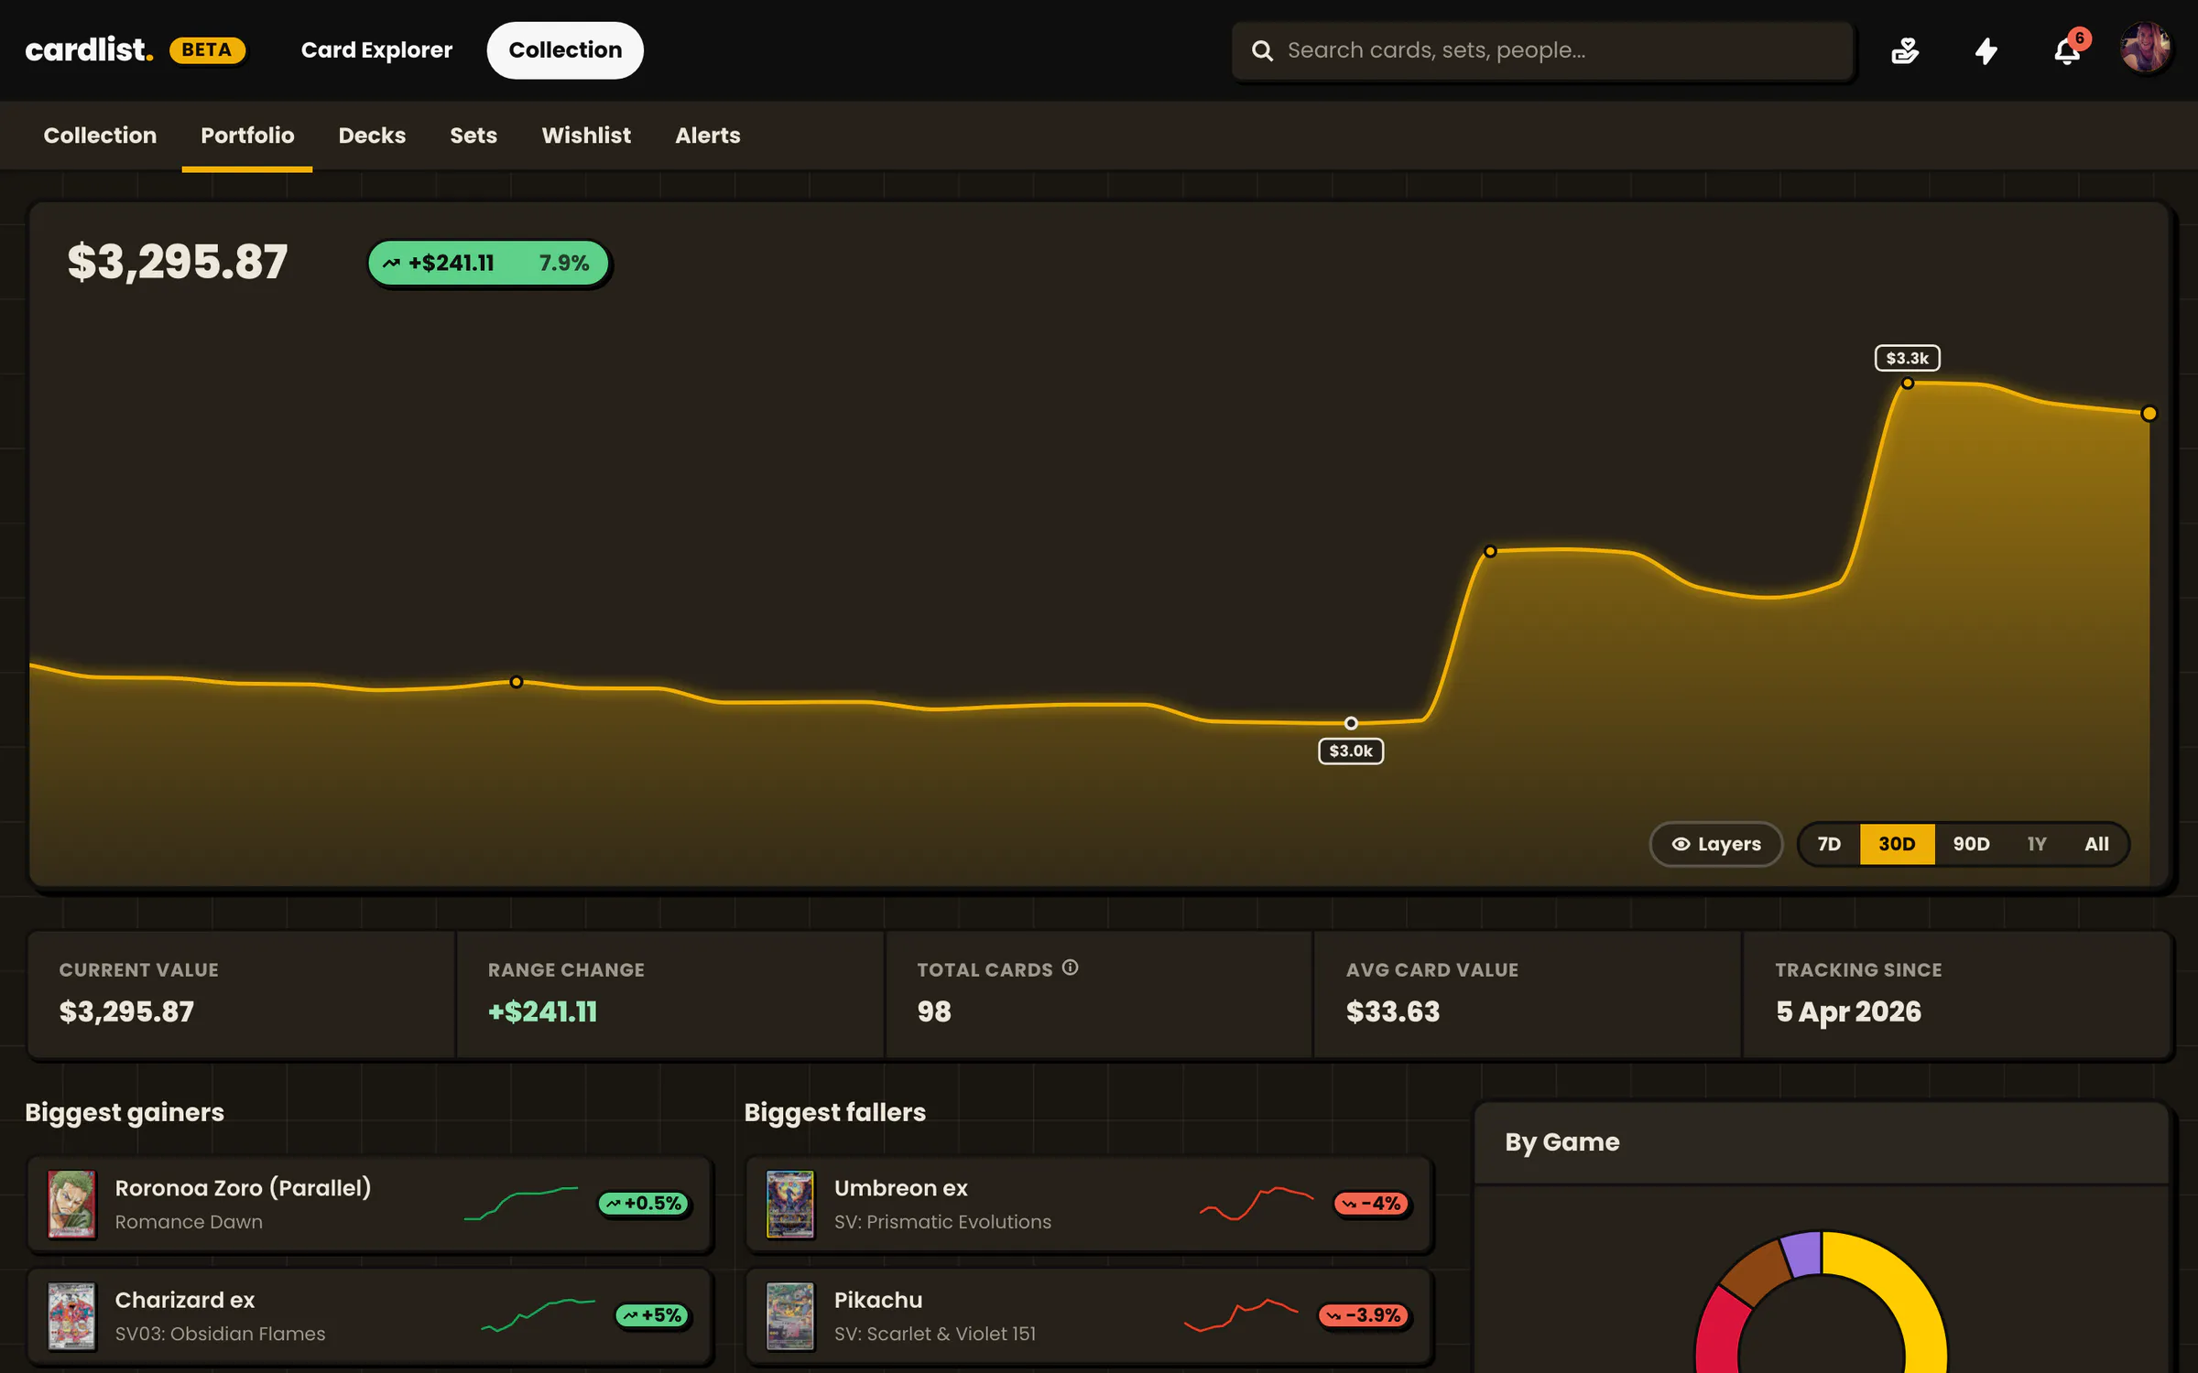Select the 7D time range
The width and height of the screenshot is (2198, 1373).
[1829, 844]
